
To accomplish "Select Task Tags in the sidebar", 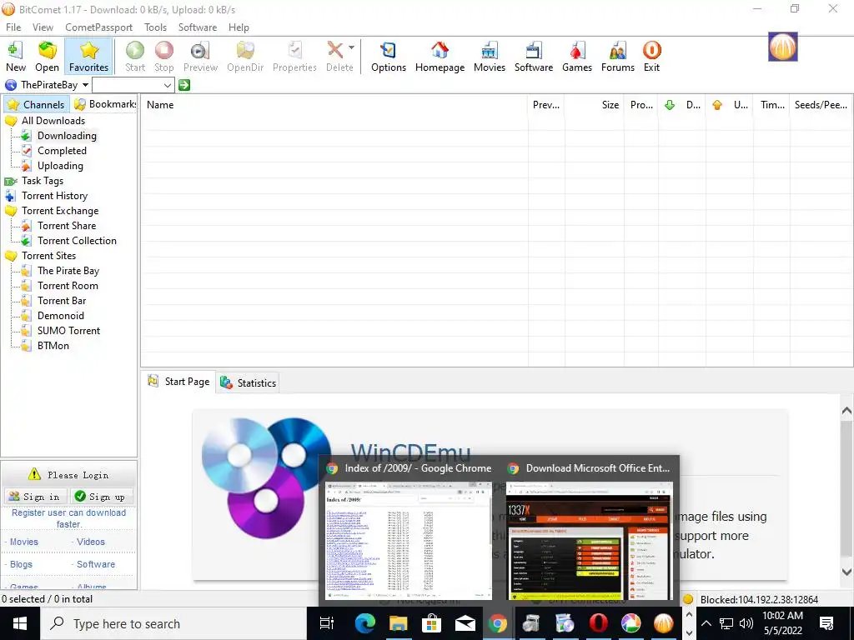I will tap(42, 181).
